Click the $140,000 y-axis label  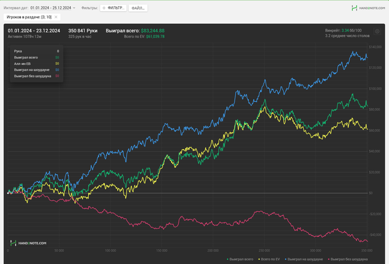click(x=375, y=47)
